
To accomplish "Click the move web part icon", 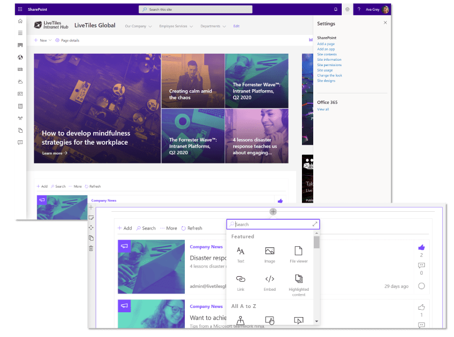I will click(x=91, y=228).
